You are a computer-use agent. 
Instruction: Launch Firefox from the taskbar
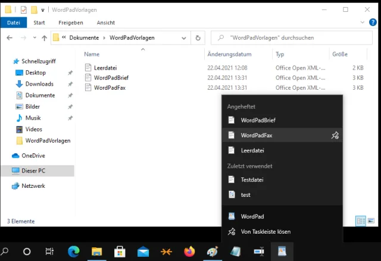click(x=189, y=251)
